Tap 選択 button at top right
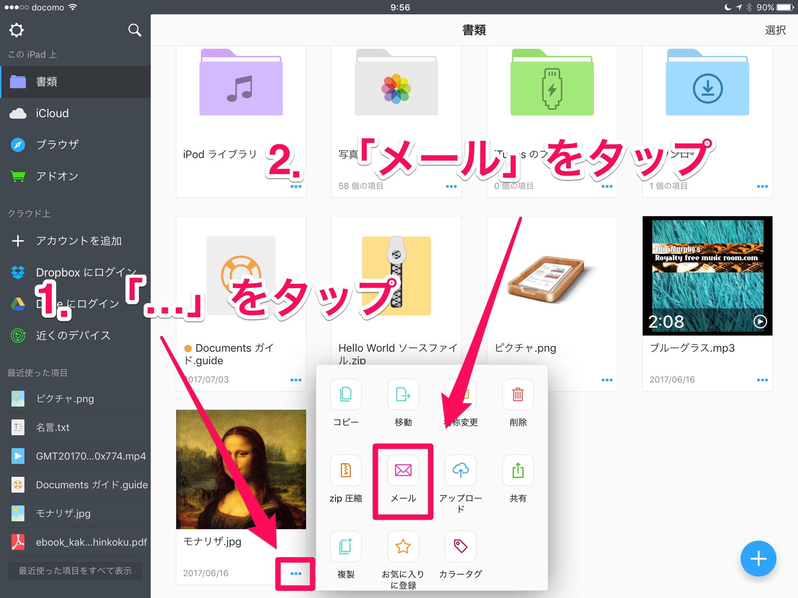Viewport: 798px width, 598px height. pyautogui.click(x=775, y=30)
